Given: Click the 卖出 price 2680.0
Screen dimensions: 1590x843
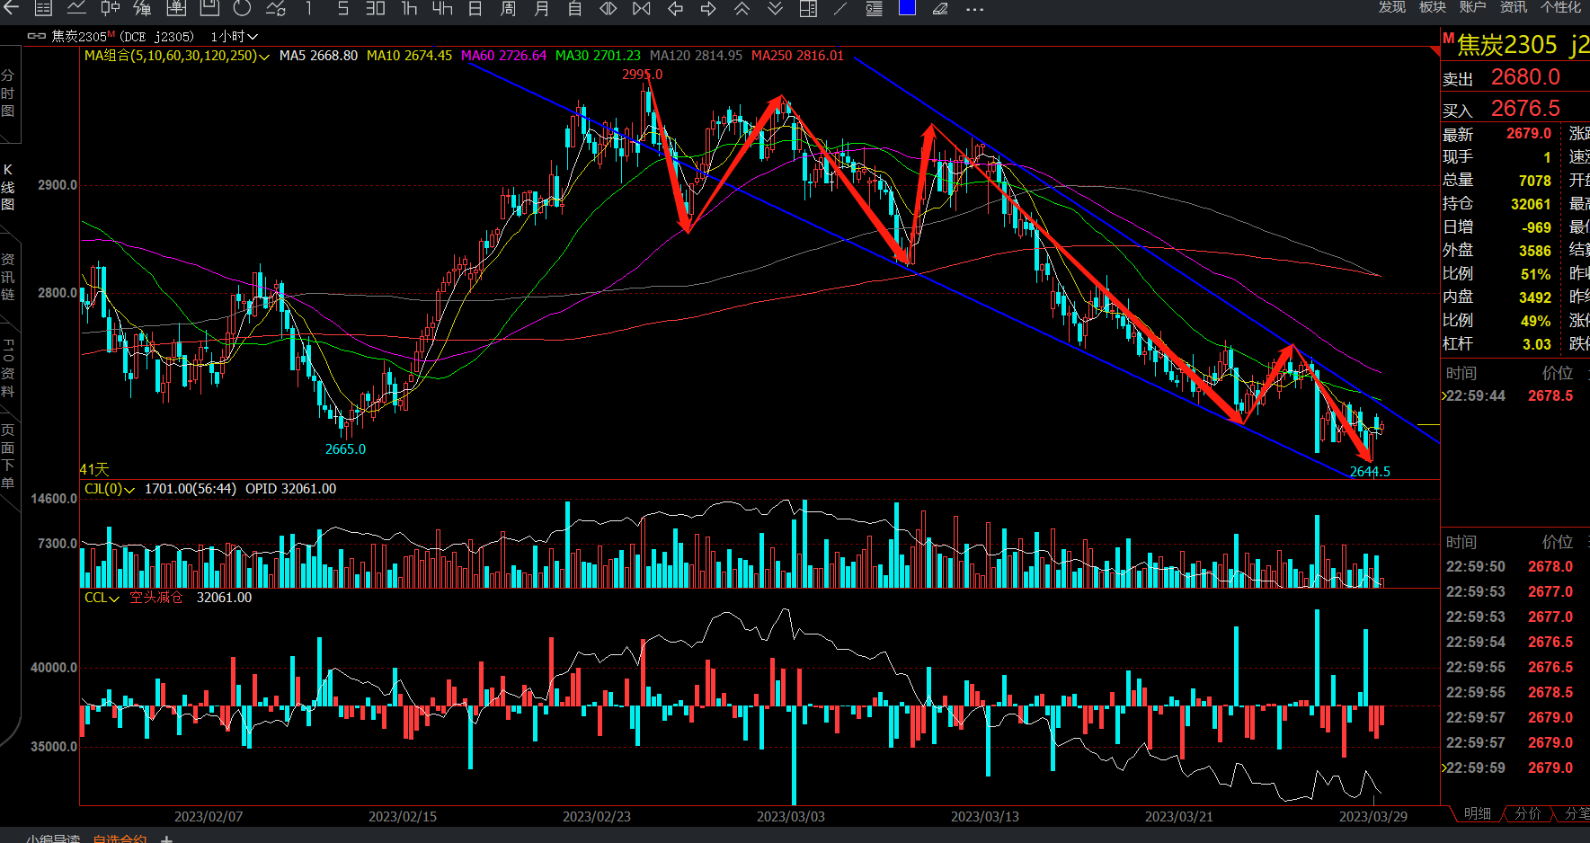Looking at the screenshot, I should 1525,77.
